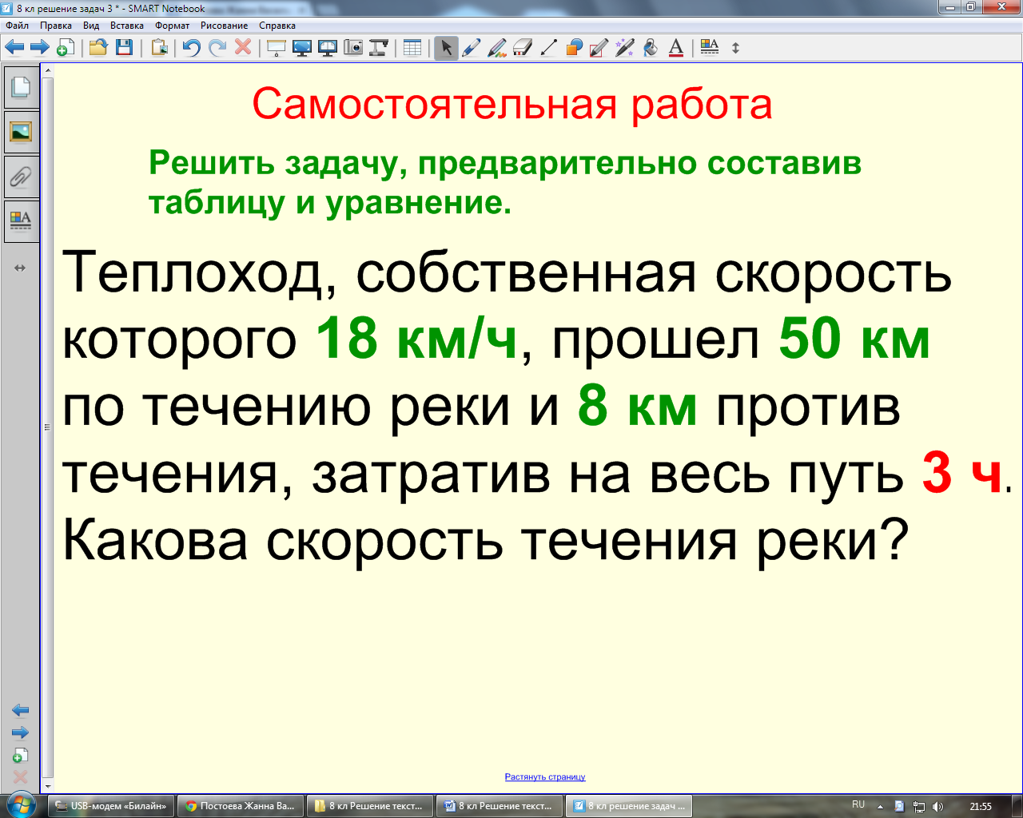The height and width of the screenshot is (818, 1023).
Task: Open the Attachments paperclip side tab
Action: click(21, 177)
